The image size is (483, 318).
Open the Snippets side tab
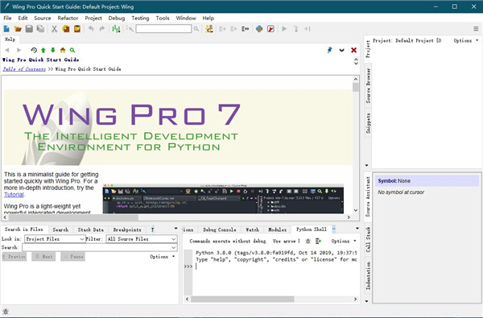[368, 123]
